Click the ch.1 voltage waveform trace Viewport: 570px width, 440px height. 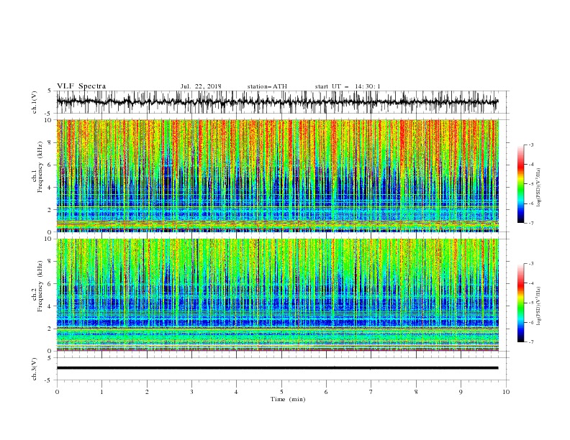pos(277,101)
